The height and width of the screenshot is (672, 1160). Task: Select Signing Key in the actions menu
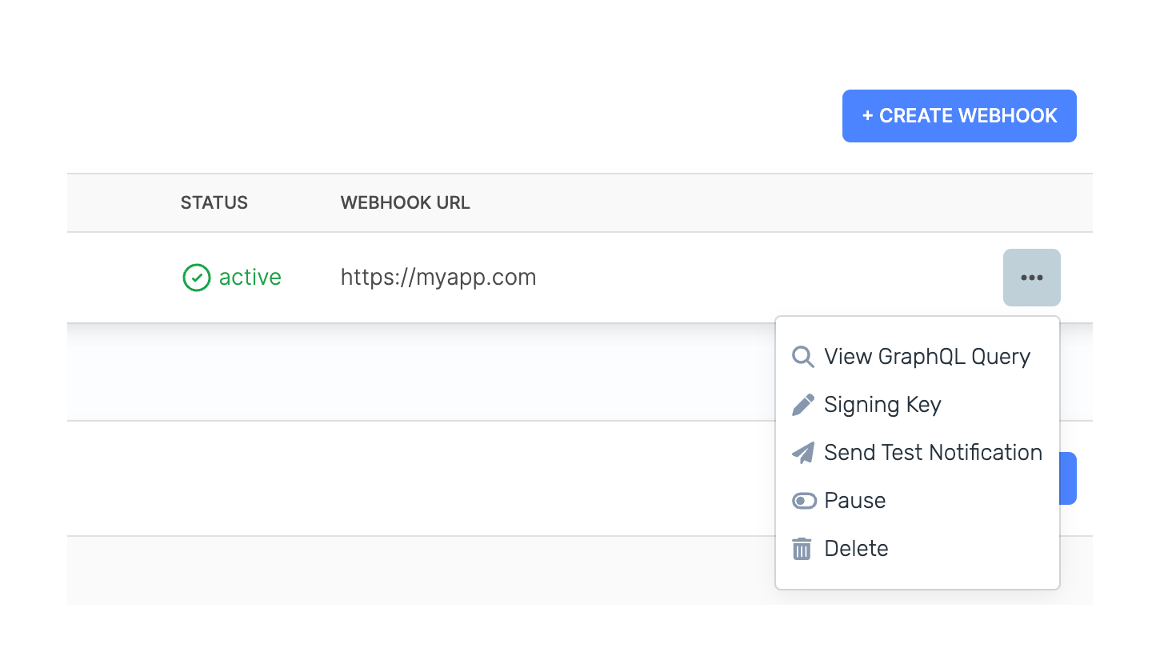pyautogui.click(x=882, y=404)
